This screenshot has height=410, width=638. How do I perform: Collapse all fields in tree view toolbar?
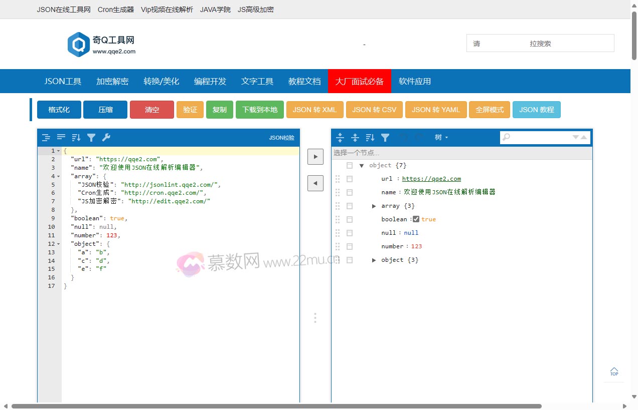[x=355, y=138]
